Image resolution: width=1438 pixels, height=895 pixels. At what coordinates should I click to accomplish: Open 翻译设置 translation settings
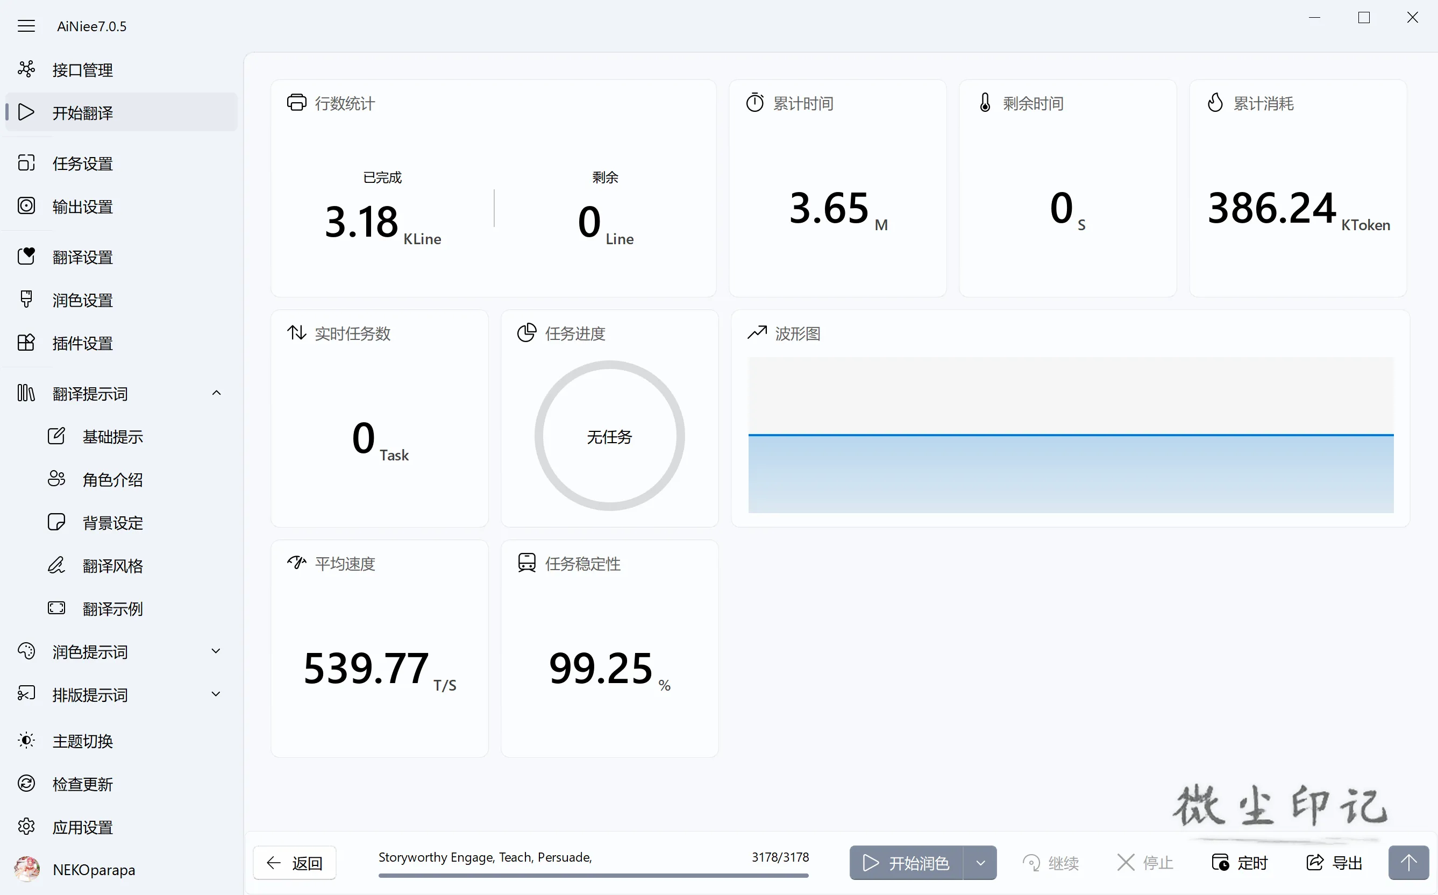click(x=122, y=257)
